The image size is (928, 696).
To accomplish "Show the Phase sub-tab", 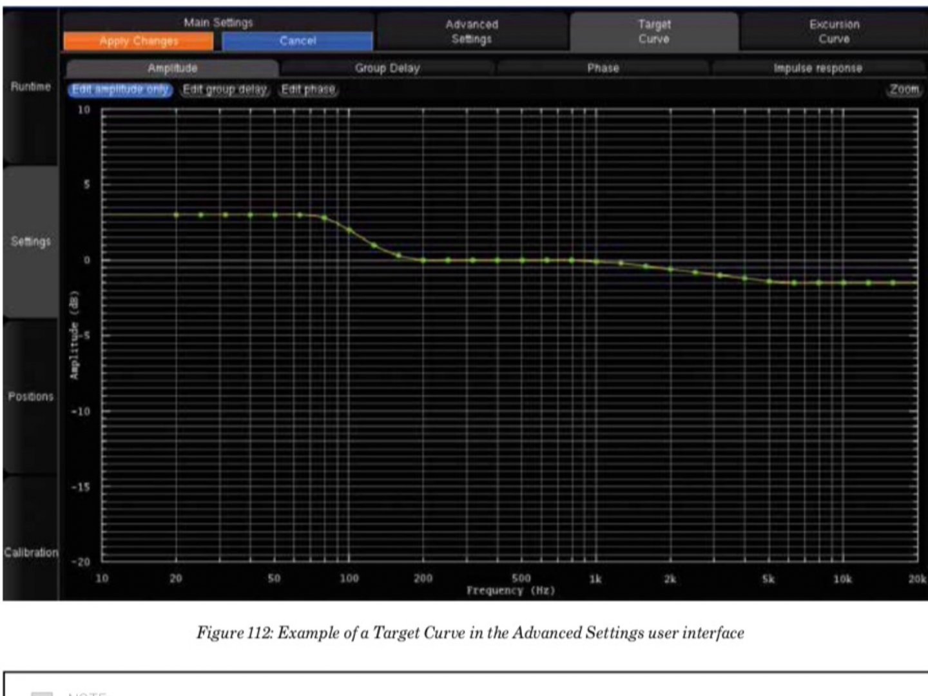I will click(603, 68).
